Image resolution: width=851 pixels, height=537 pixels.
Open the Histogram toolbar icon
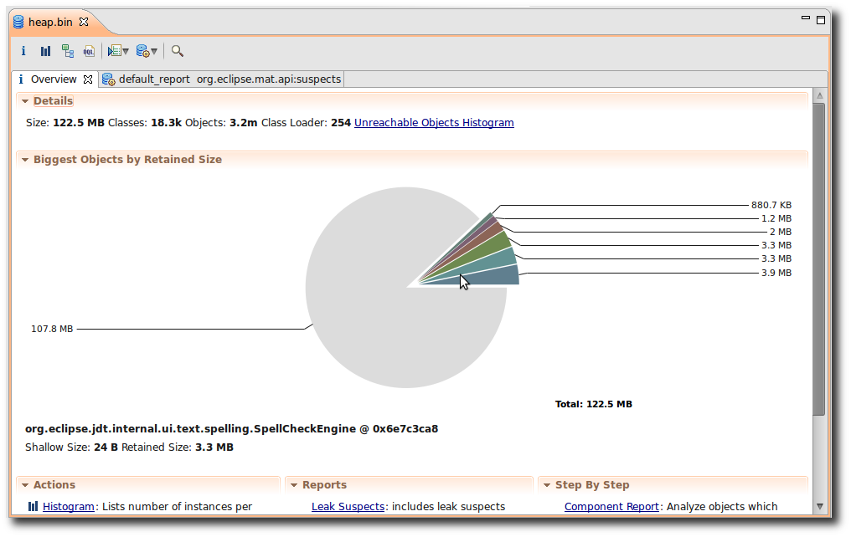(x=45, y=51)
